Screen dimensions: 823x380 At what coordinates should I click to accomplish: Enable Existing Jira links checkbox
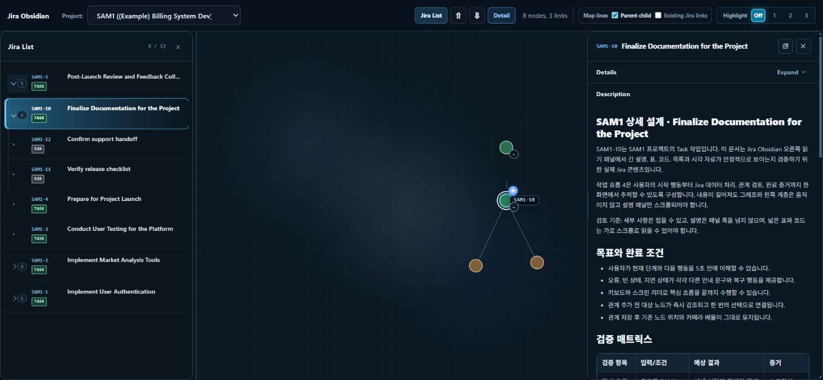(658, 15)
